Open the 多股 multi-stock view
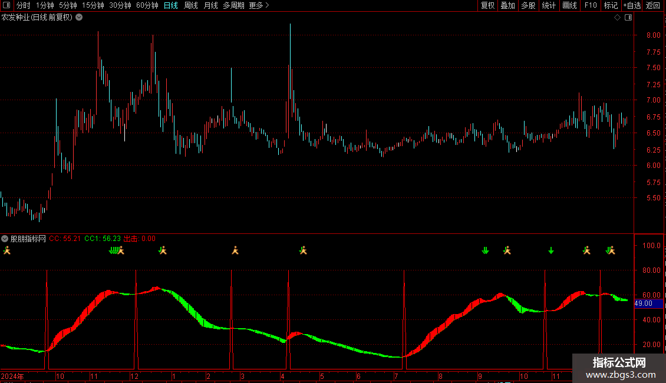666x383 pixels. [x=528, y=5]
